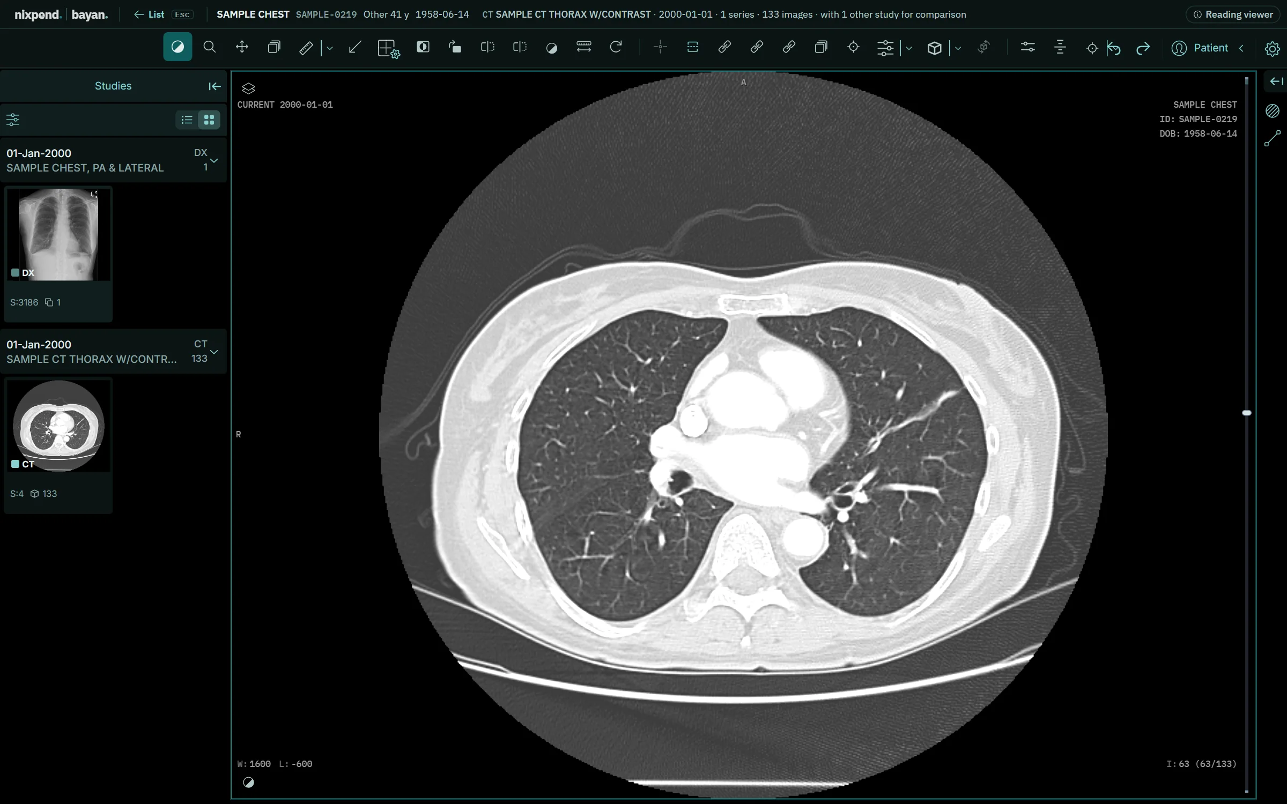1287x804 pixels.
Task: Expand the SAMPLE CHEST, PA & LATERAL study chevron
Action: tap(214, 160)
